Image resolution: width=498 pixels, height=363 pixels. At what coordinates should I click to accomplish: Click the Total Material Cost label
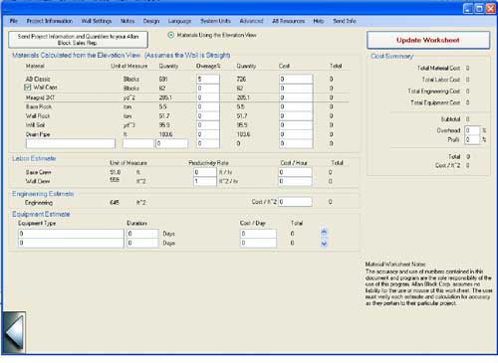click(438, 68)
